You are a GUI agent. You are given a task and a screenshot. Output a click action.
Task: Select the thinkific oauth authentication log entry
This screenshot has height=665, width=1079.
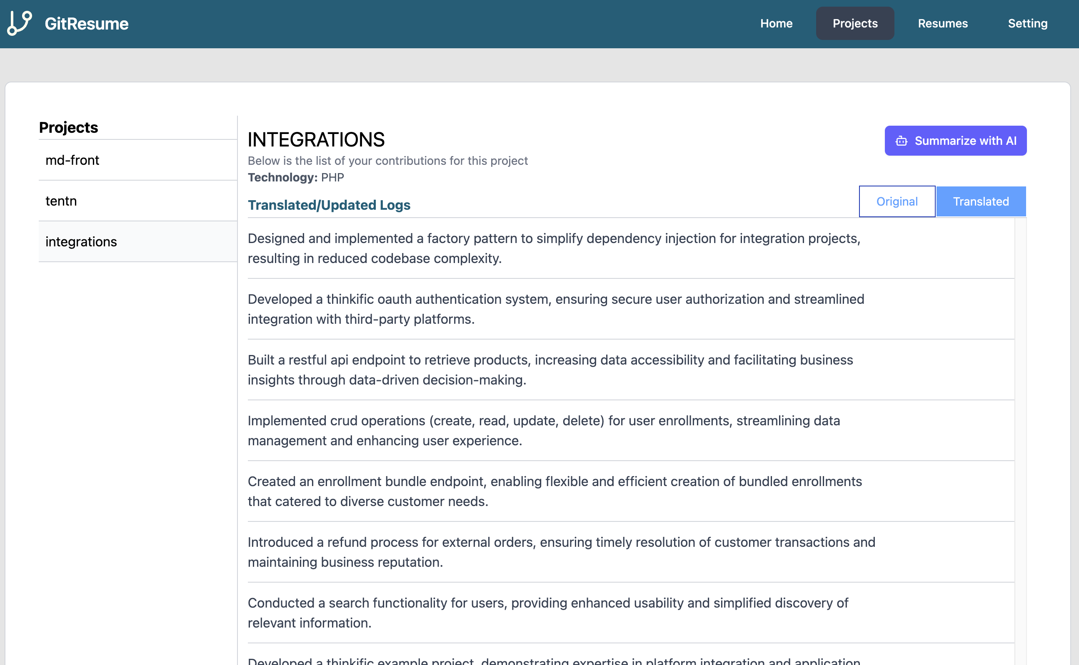(556, 309)
